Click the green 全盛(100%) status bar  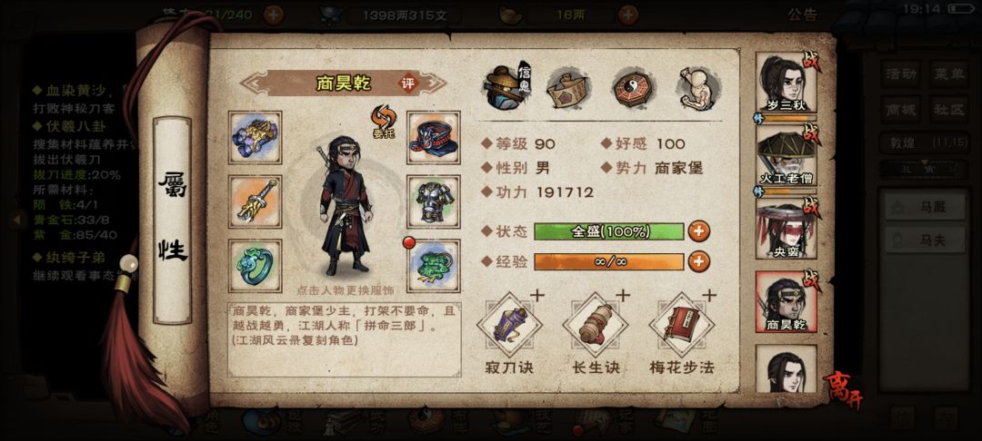608,231
